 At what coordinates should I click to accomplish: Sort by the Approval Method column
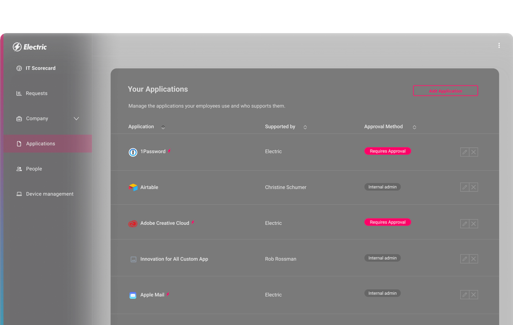coord(414,127)
